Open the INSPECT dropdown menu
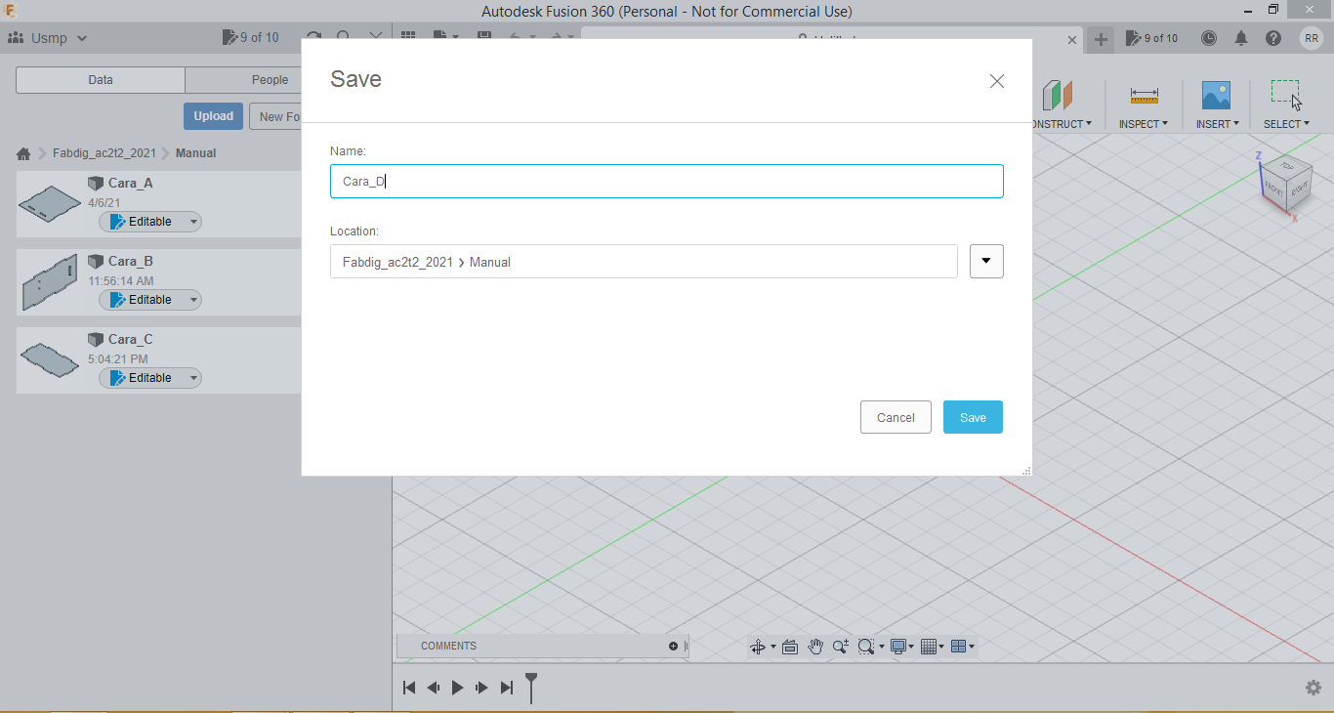 coord(1144,124)
